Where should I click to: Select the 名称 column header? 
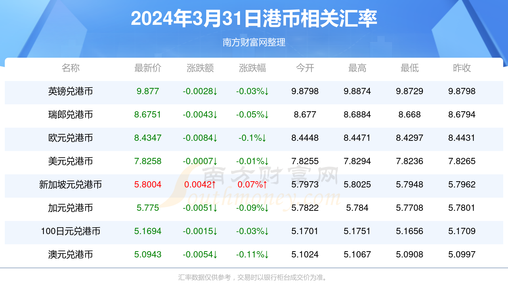[x=71, y=68]
